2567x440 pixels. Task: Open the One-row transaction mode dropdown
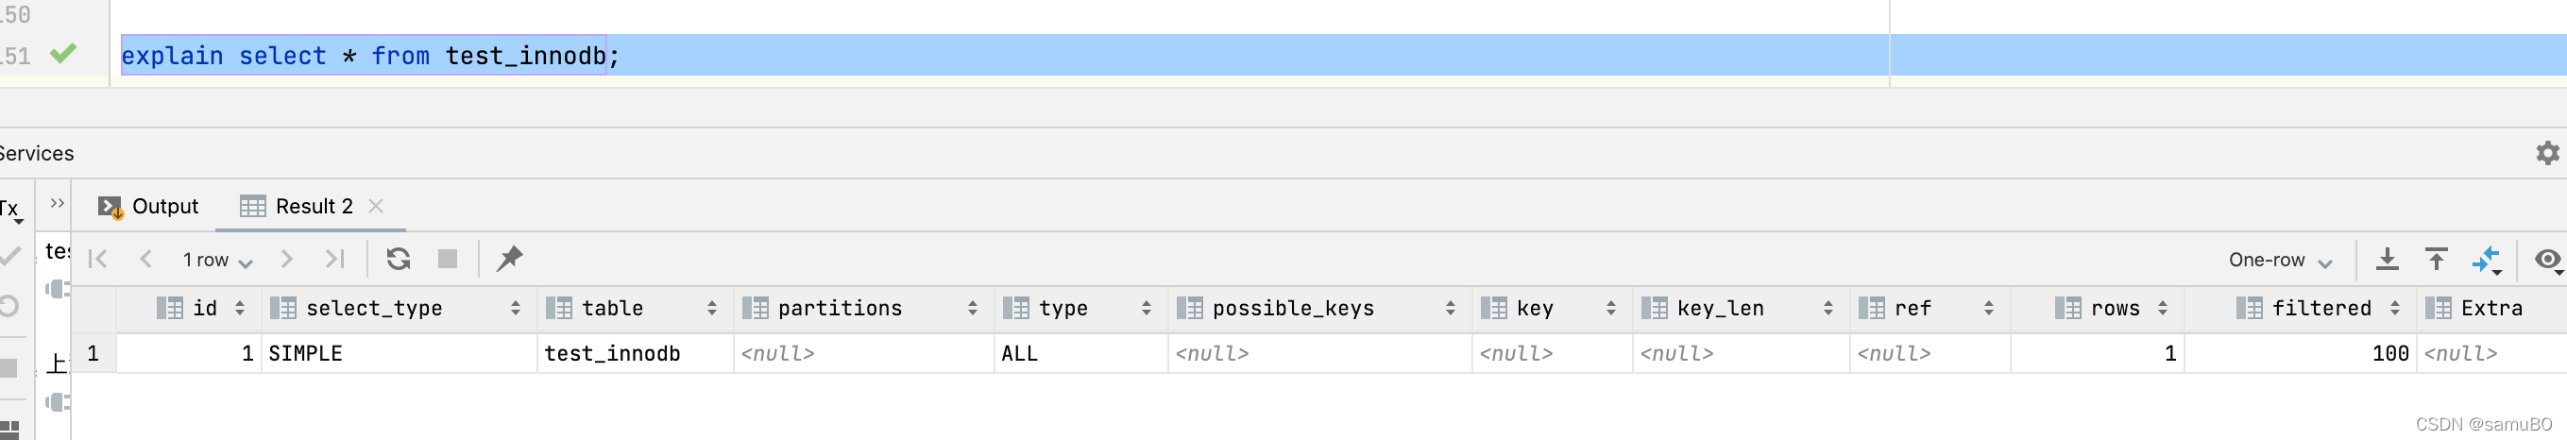point(2280,260)
